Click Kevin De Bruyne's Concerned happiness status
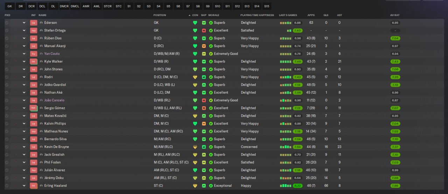Screen dimensions: 448x194 [x=249, y=147]
